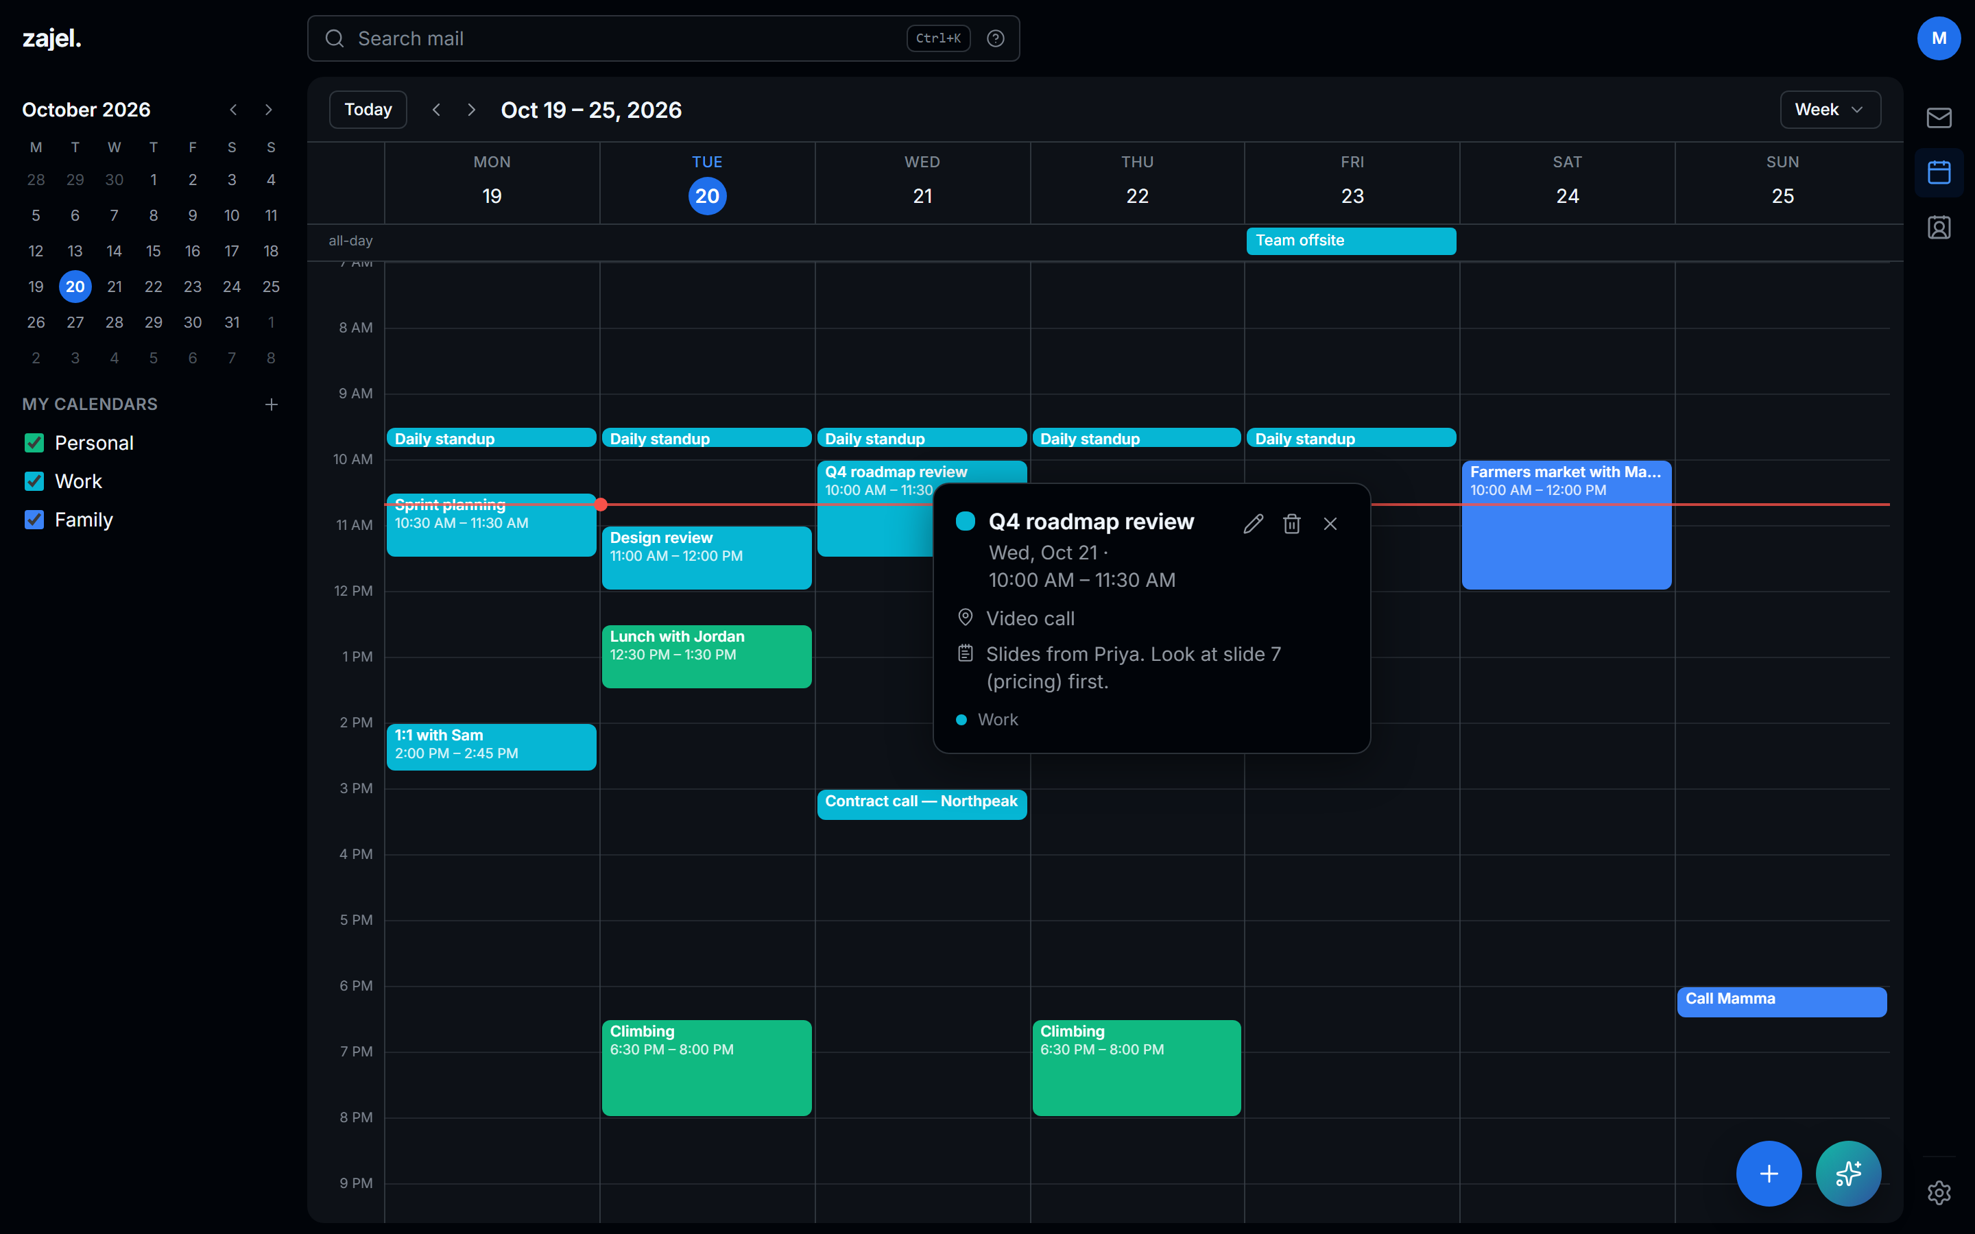This screenshot has width=1975, height=1234.
Task: Select 13 in the mini calendar
Action: (x=75, y=250)
